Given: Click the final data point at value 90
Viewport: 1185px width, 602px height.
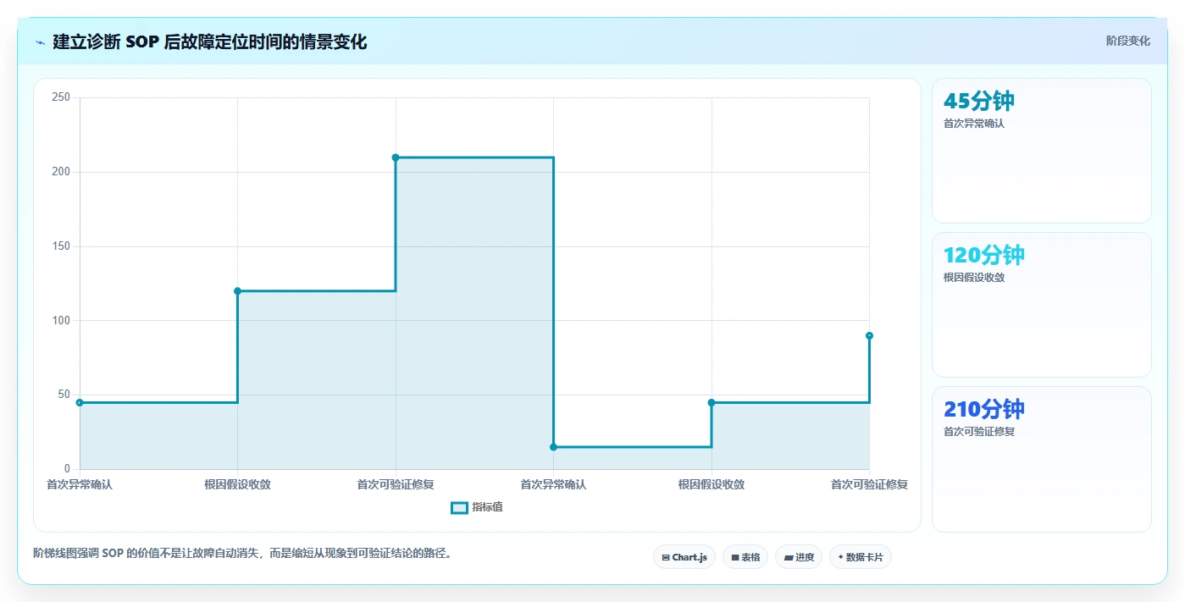Looking at the screenshot, I should [869, 336].
